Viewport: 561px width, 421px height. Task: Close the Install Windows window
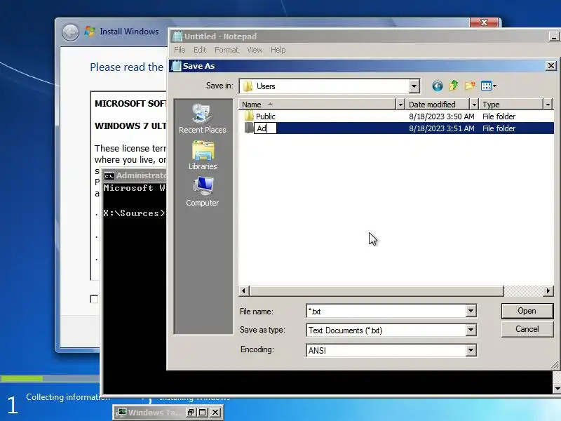(x=484, y=22)
